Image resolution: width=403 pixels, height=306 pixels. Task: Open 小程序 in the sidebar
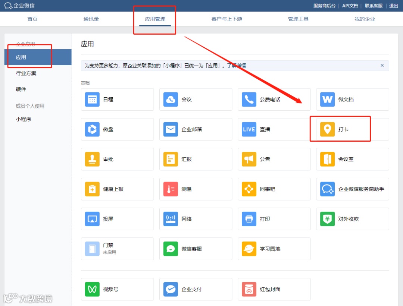coord(24,119)
